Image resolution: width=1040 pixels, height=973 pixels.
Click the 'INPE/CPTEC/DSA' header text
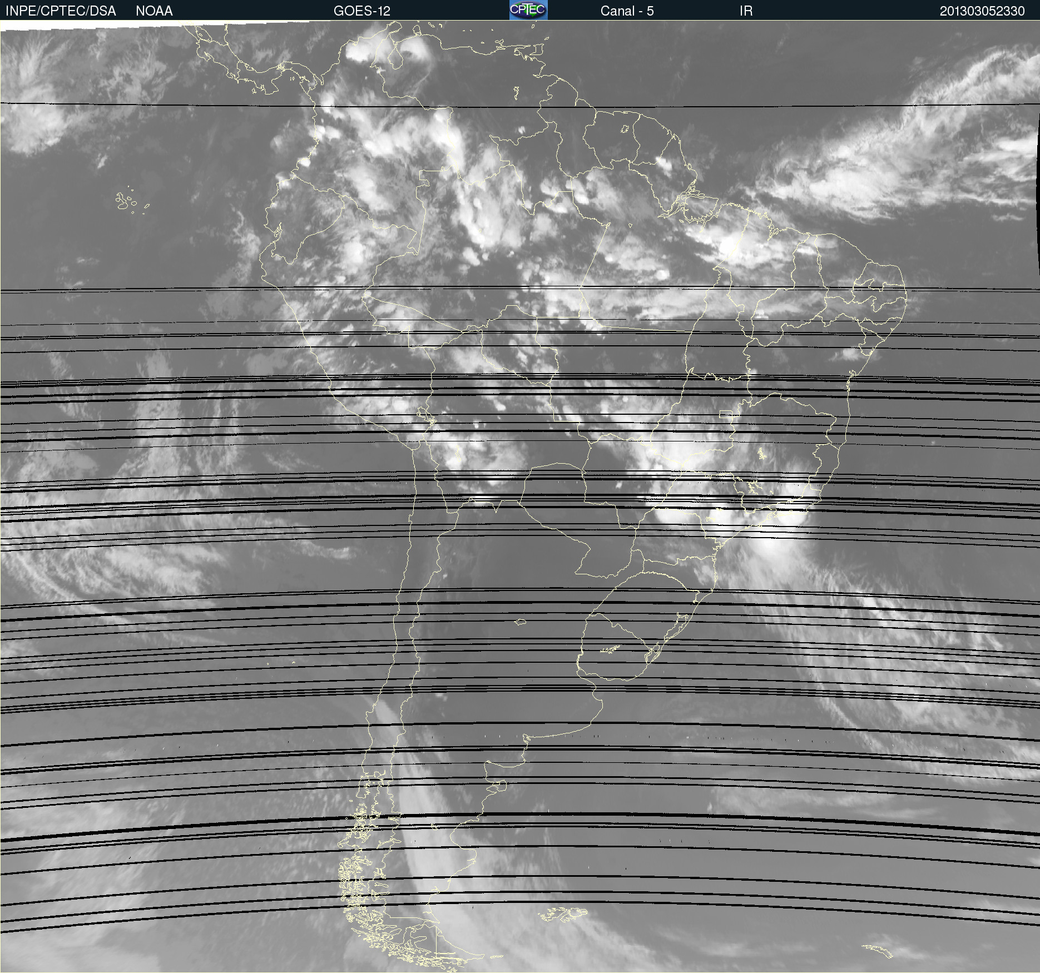(x=61, y=11)
